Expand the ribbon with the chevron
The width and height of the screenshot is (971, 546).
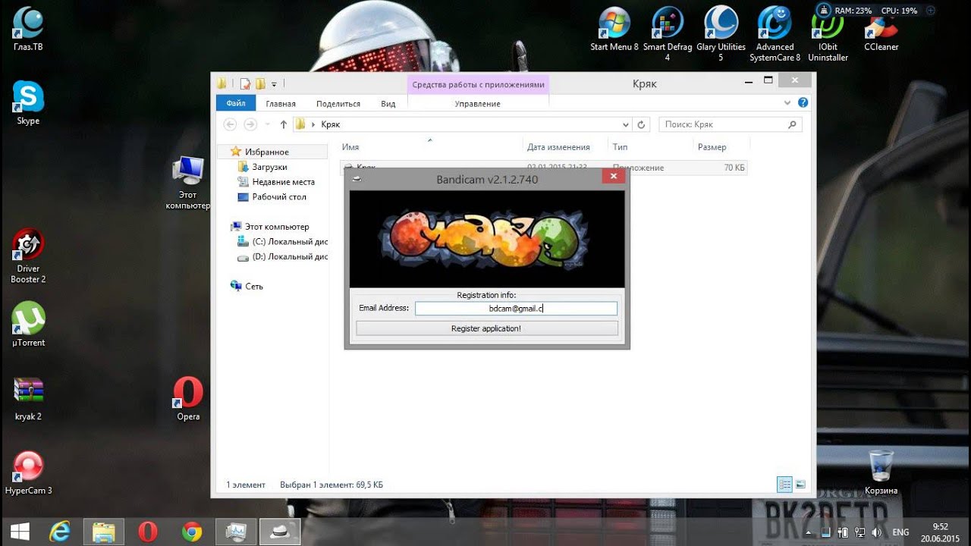click(787, 102)
